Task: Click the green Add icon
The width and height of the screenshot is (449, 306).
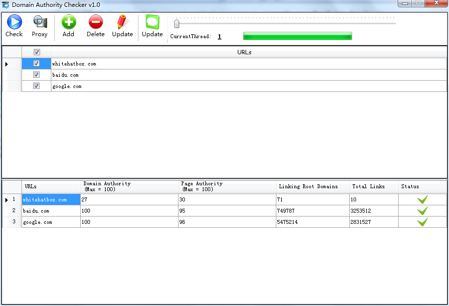Action: click(x=68, y=22)
